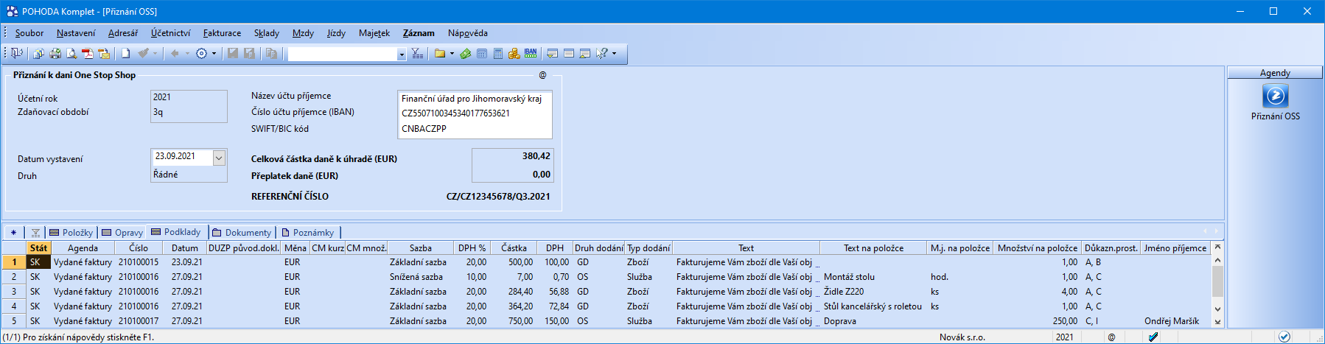Open the Nastavení menu
This screenshot has width=1325, height=344.
tap(76, 33)
